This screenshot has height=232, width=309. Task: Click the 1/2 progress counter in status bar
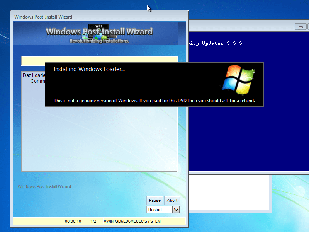93,221
